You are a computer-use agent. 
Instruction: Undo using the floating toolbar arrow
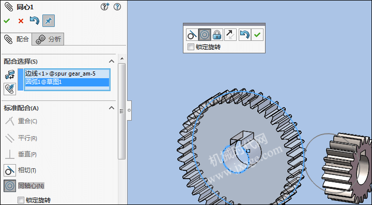click(244, 35)
